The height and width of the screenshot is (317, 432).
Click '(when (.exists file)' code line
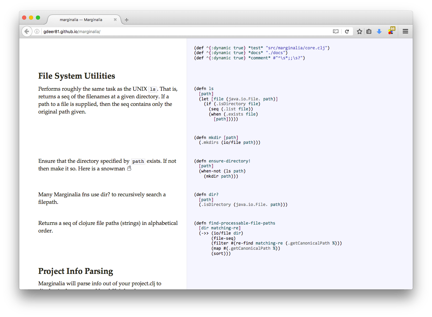[233, 114]
